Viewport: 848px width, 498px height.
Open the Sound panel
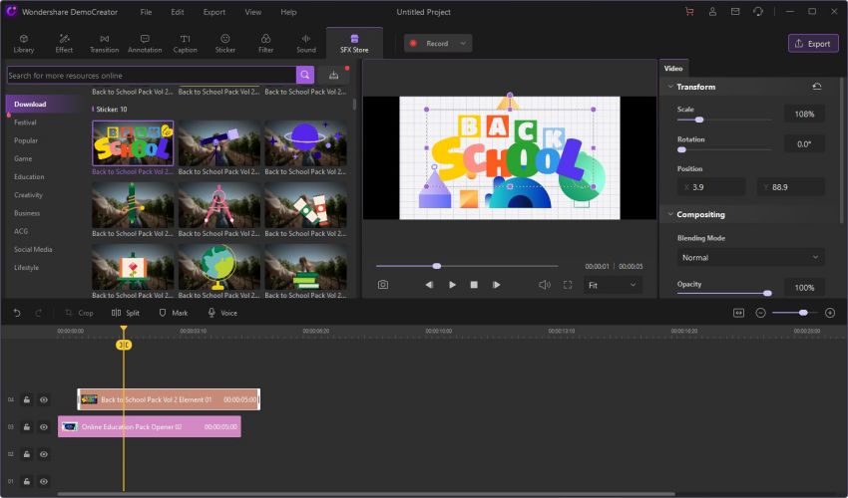(x=305, y=44)
